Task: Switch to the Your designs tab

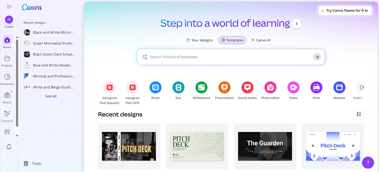Action: click(x=199, y=40)
